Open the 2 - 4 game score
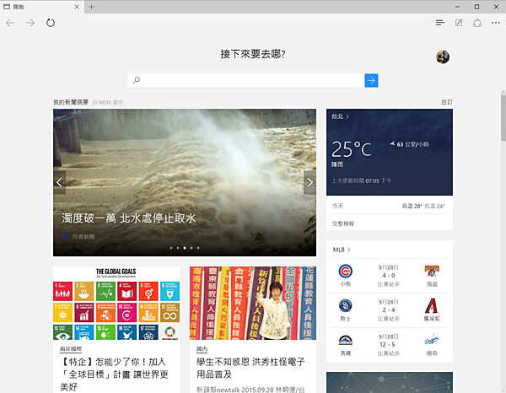Viewport: 506px width, 393px height. tap(389, 310)
